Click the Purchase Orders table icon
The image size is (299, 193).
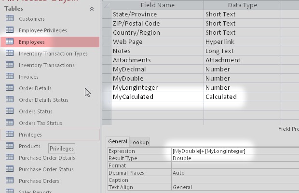pyautogui.click(x=9, y=181)
